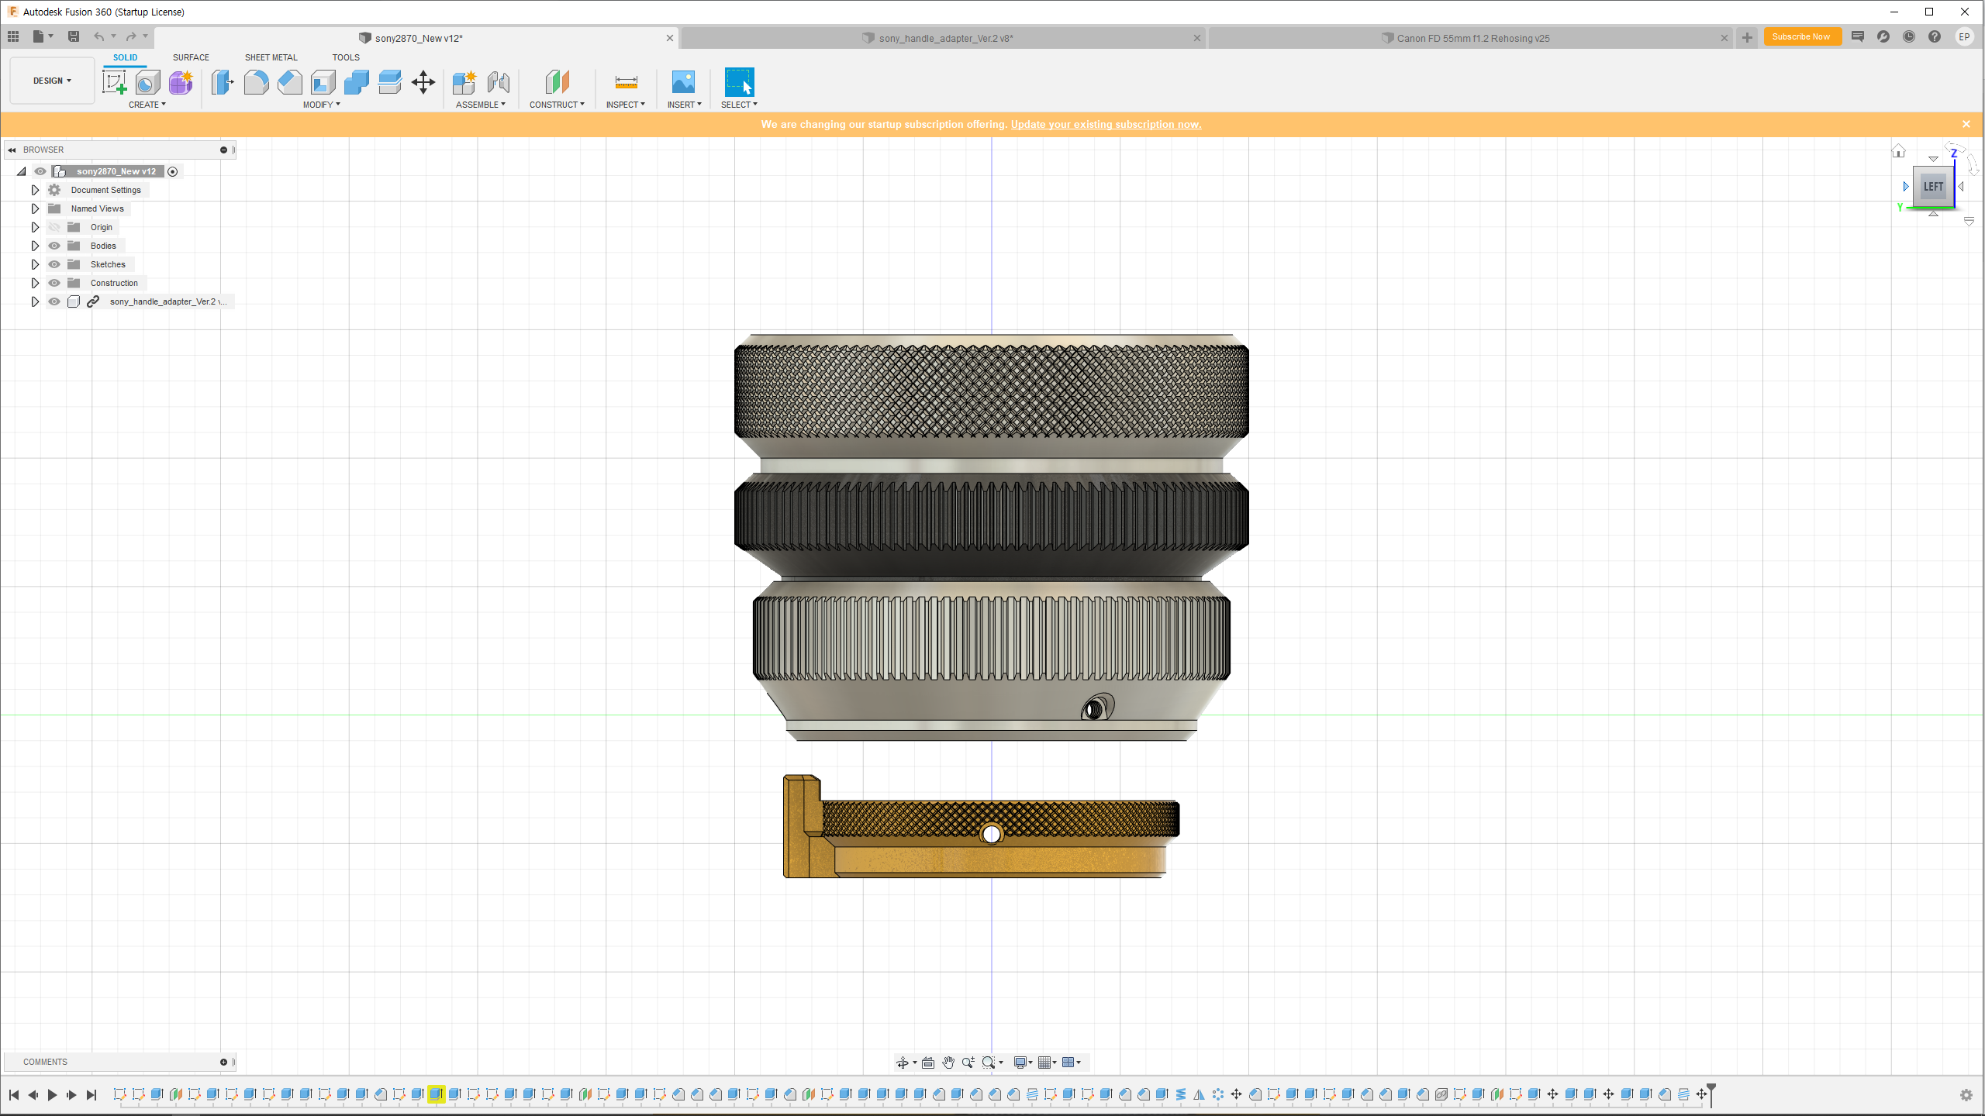Open Update your existing subscription link
Screen dimensions: 1985x1116
point(1106,124)
